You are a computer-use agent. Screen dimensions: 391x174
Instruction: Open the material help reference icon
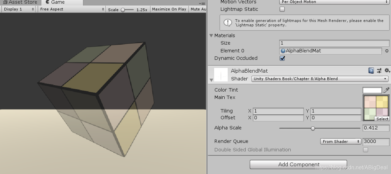(371, 71)
